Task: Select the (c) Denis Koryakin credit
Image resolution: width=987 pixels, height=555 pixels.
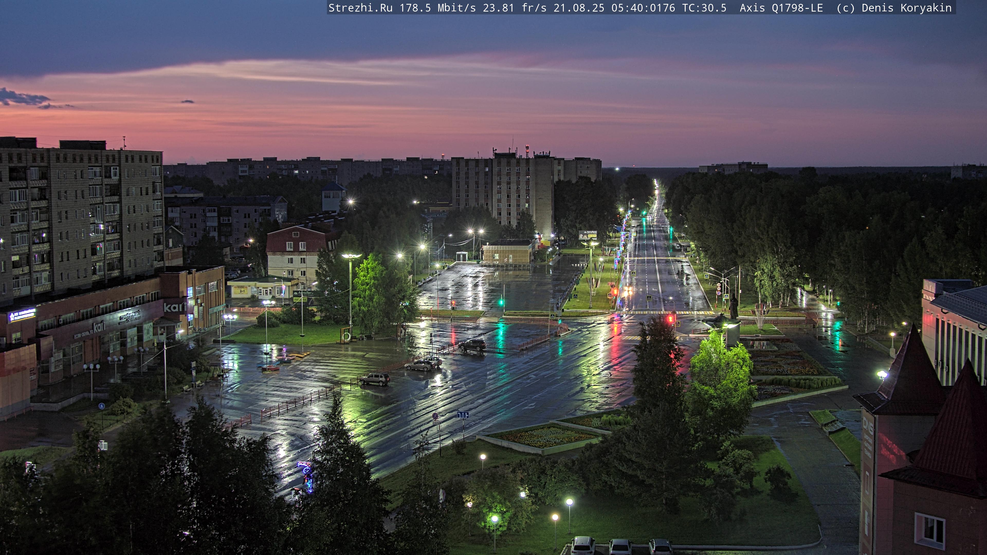Action: point(894,8)
